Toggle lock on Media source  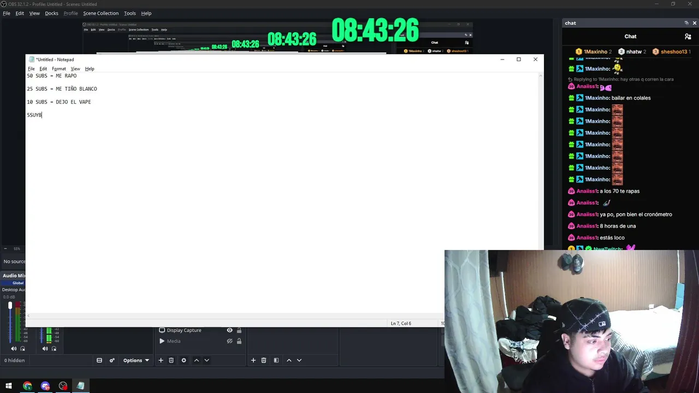(239, 341)
